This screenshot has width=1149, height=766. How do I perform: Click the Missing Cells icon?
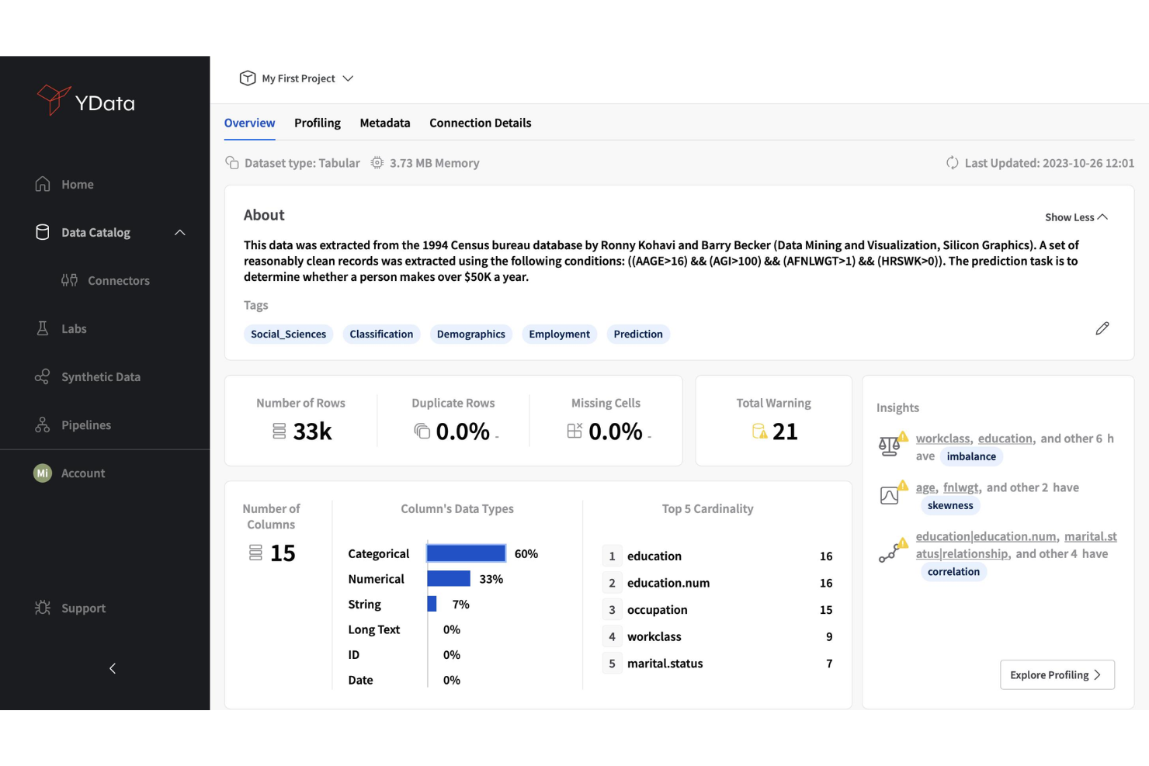[574, 431]
